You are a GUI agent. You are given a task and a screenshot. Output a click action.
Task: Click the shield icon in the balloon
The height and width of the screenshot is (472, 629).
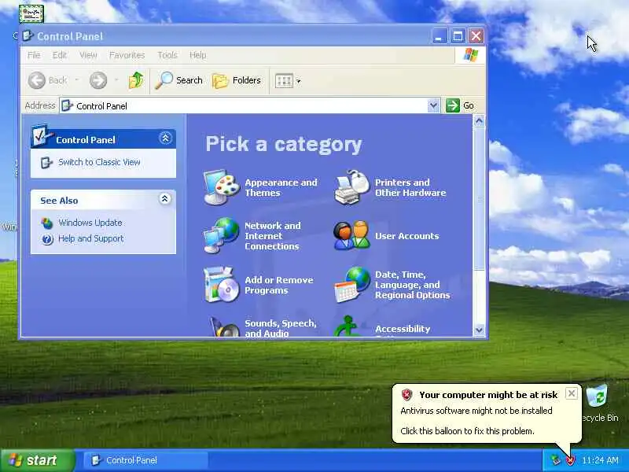(406, 395)
